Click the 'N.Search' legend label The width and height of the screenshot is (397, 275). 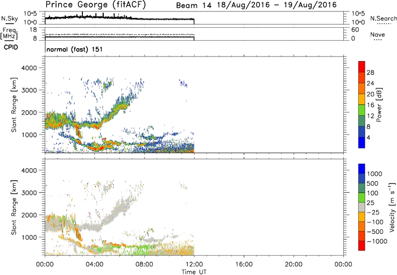click(383, 18)
